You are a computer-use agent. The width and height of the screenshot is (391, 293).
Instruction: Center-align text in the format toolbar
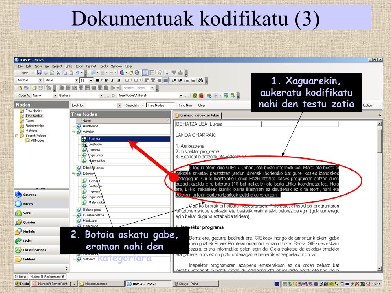[153, 80]
